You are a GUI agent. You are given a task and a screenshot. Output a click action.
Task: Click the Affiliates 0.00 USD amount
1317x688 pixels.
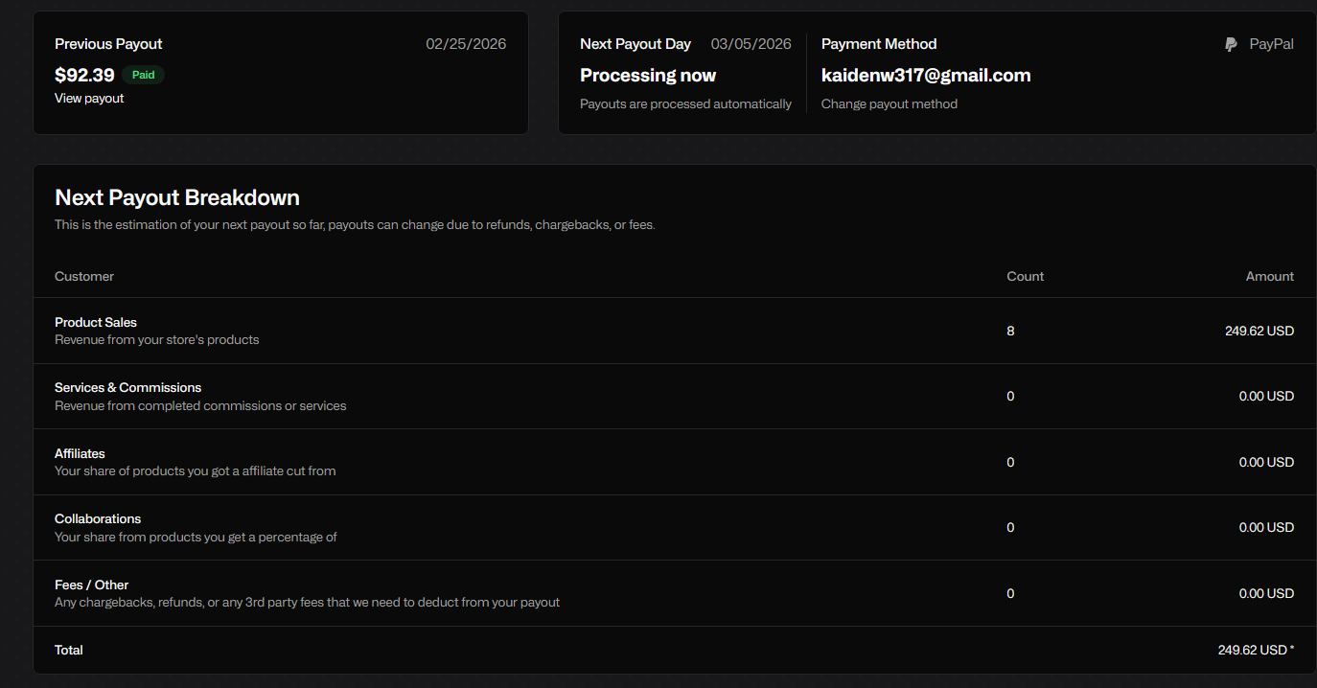(x=1266, y=462)
